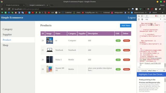
Task: Open the fruityfifty.com bookmark
Action: point(90,13)
